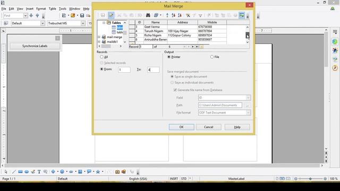The height and width of the screenshot is (191, 340).
Task: Sort Descending icon in Mail Merge toolbar
Action: 180,15
